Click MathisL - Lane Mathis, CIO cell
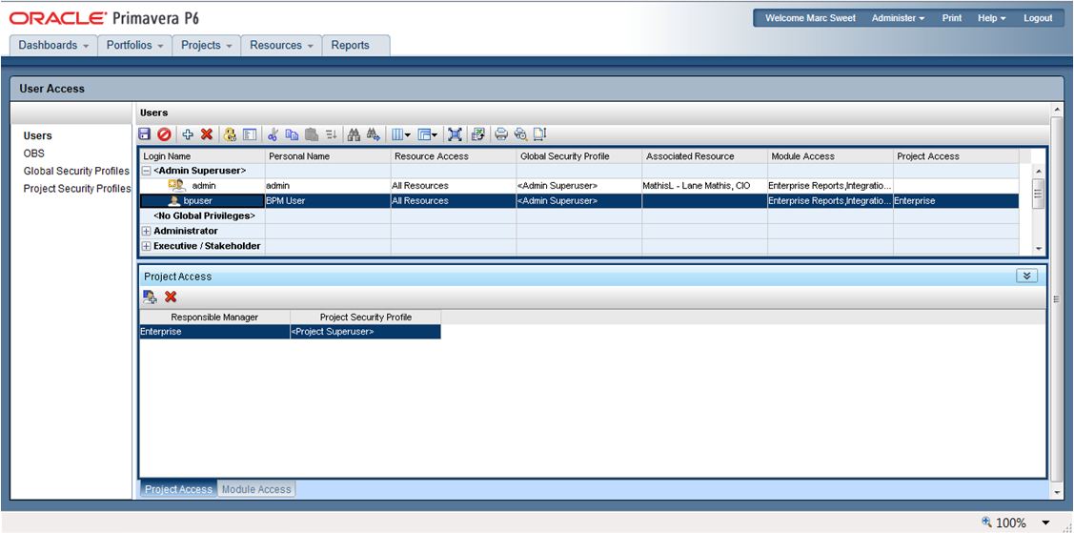 704,186
